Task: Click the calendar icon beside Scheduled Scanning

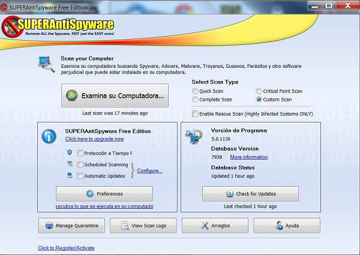Action: point(70,164)
